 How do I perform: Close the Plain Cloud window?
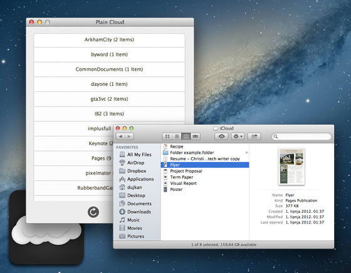click(31, 22)
